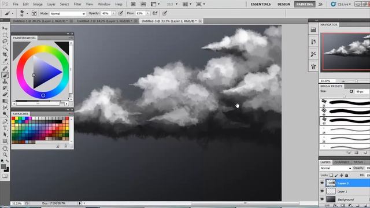
Task: Click the Navigator preview thumbnail
Action: (346, 52)
